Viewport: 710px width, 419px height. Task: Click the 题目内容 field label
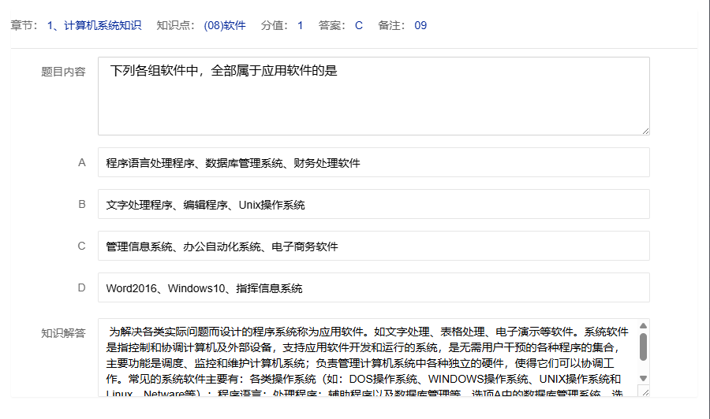63,72
